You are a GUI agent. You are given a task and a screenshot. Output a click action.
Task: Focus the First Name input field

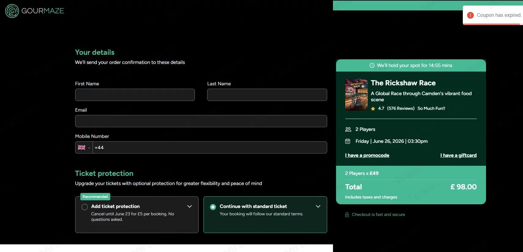coord(135,95)
